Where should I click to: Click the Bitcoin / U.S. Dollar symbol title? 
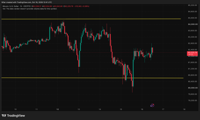coord(10,6)
